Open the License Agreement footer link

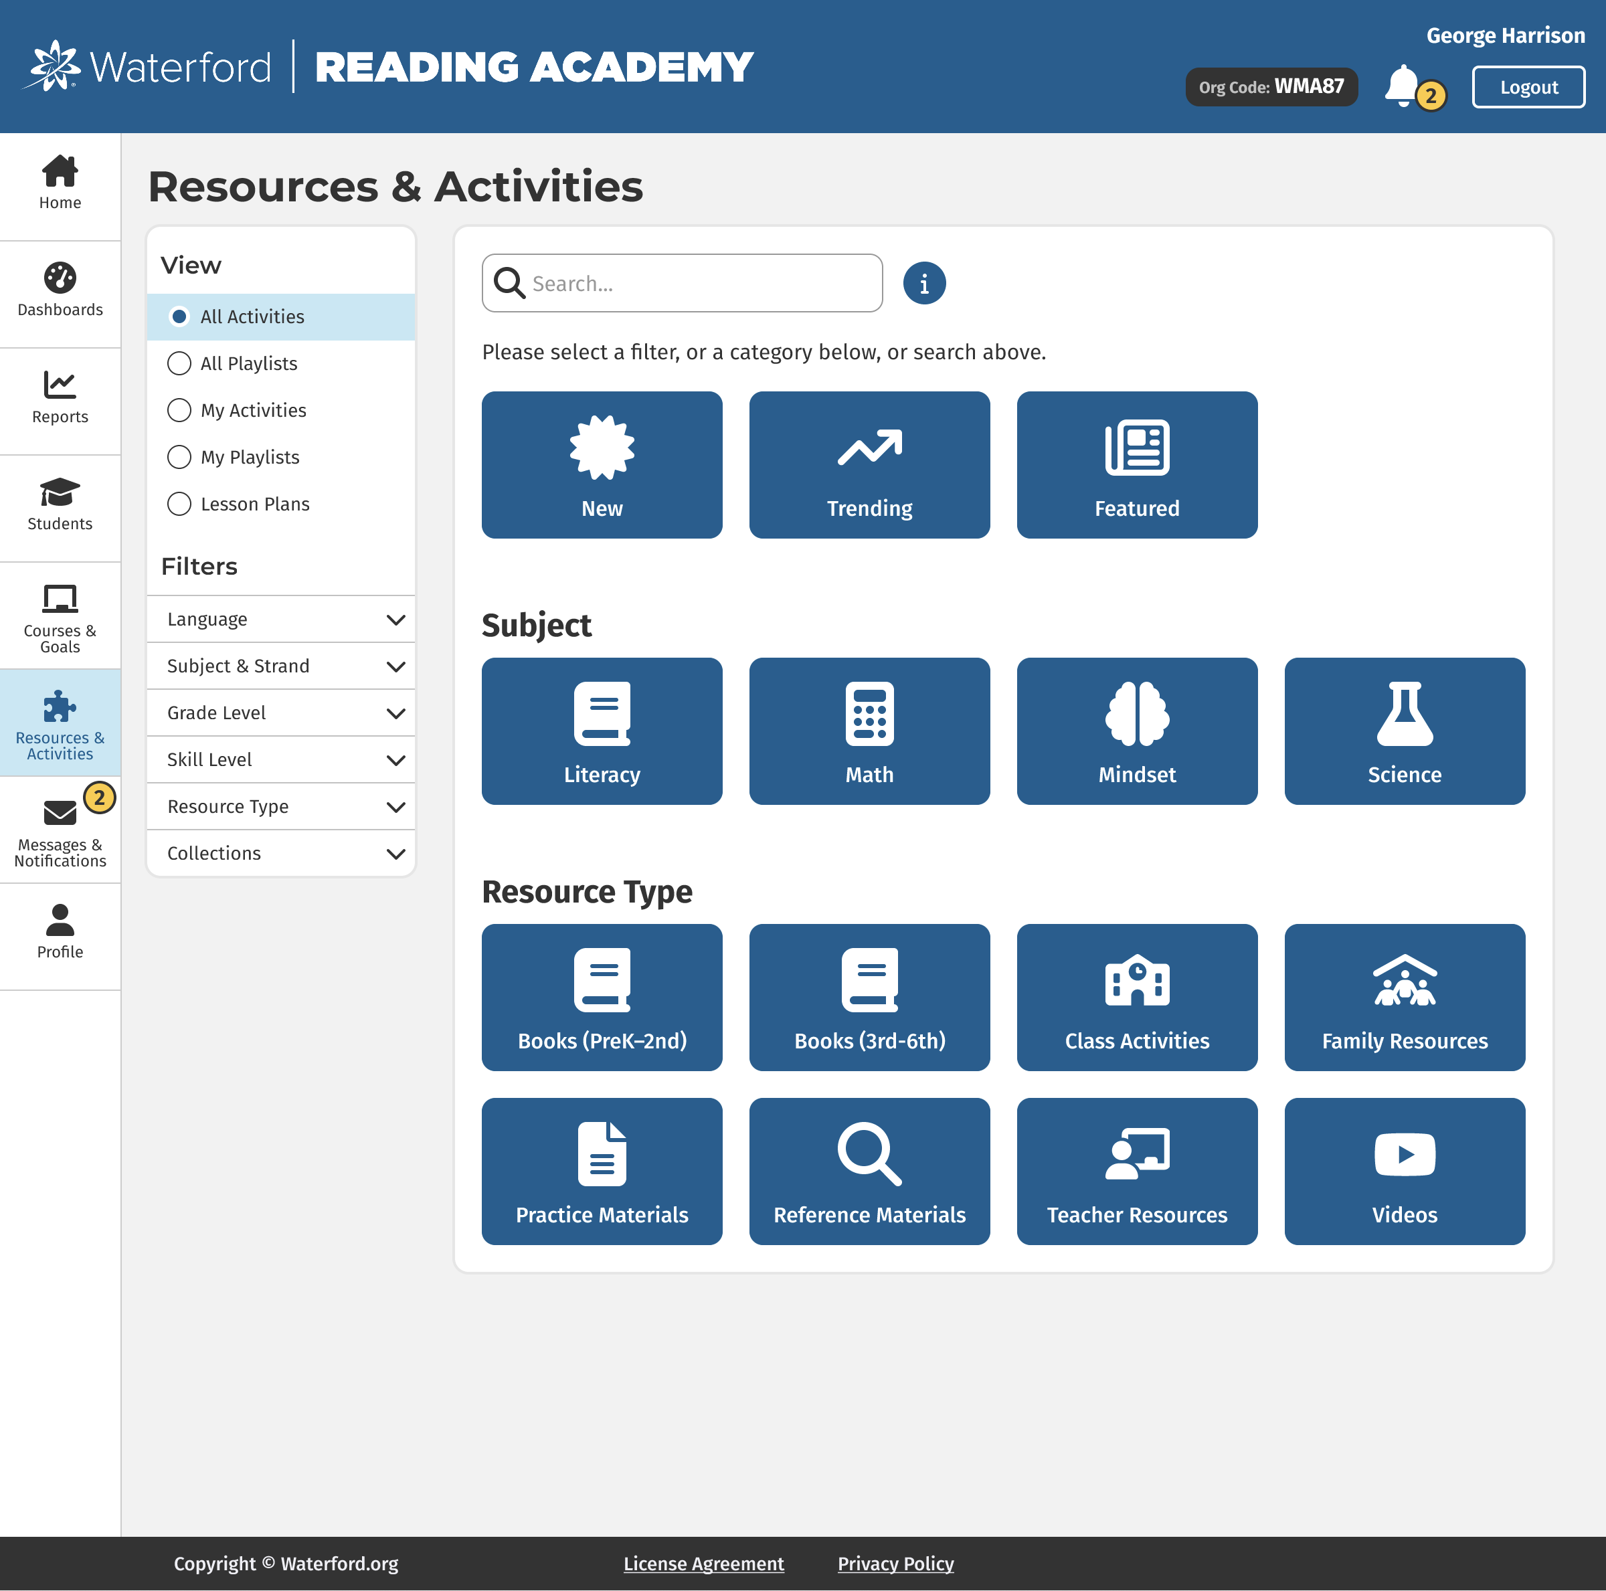(703, 1564)
